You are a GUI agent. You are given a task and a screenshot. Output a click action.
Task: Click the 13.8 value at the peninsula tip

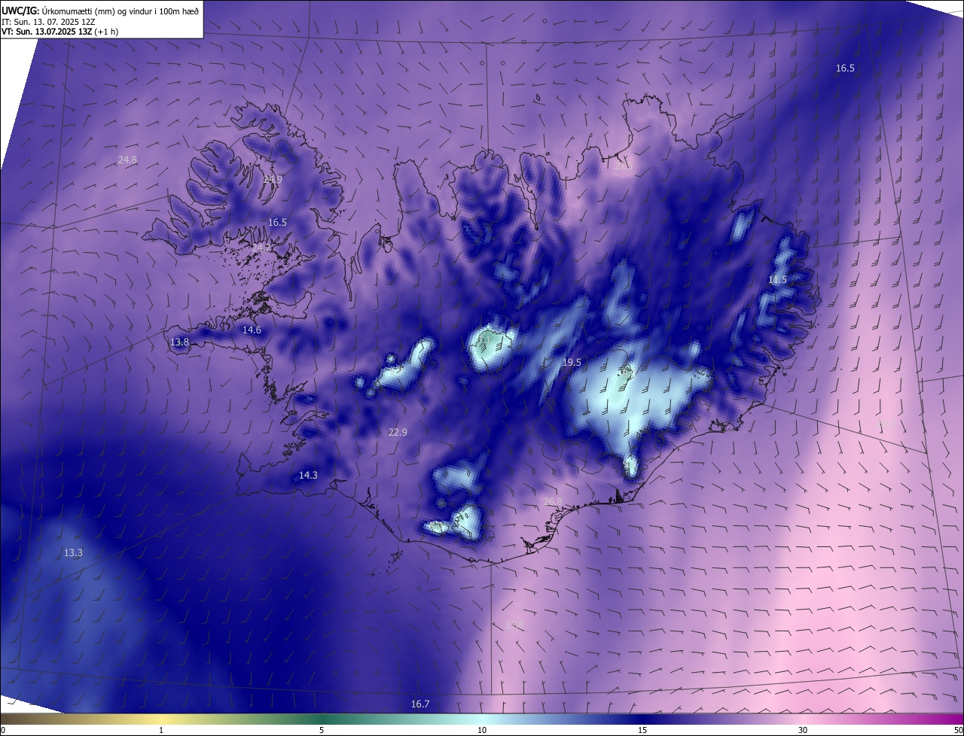click(x=179, y=342)
